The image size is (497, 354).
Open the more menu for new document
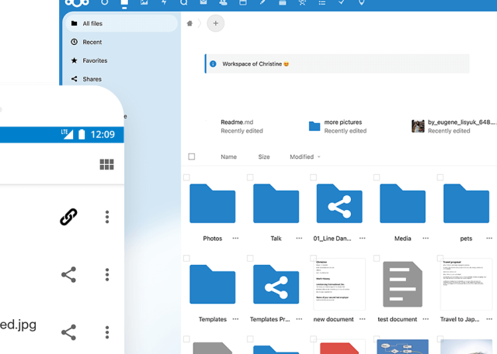(363, 319)
